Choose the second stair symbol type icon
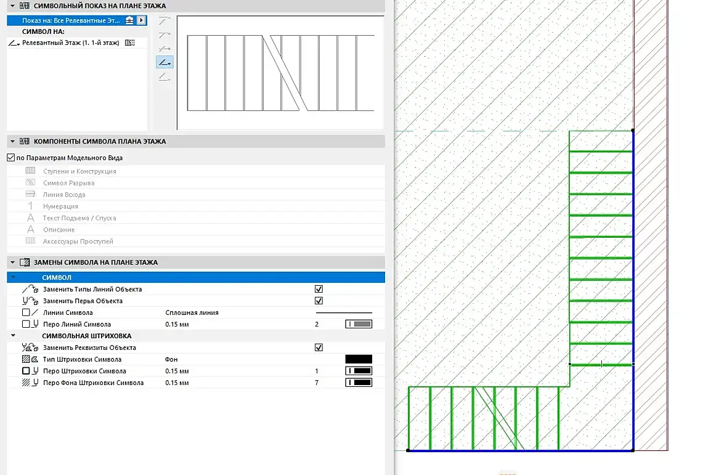 click(x=164, y=35)
